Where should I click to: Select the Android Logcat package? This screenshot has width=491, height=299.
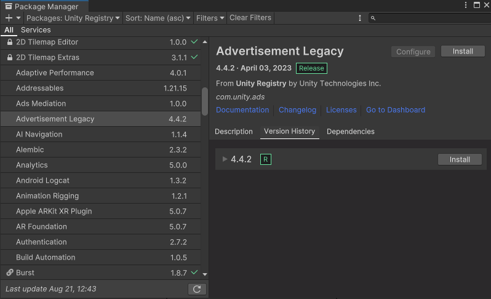100,180
